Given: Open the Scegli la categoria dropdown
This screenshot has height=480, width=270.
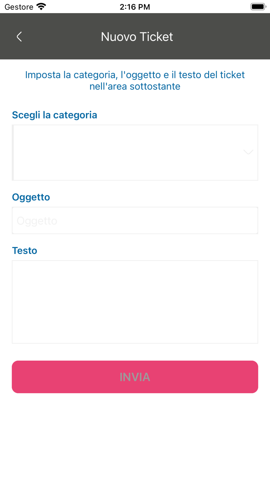Looking at the screenshot, I should 135,152.
